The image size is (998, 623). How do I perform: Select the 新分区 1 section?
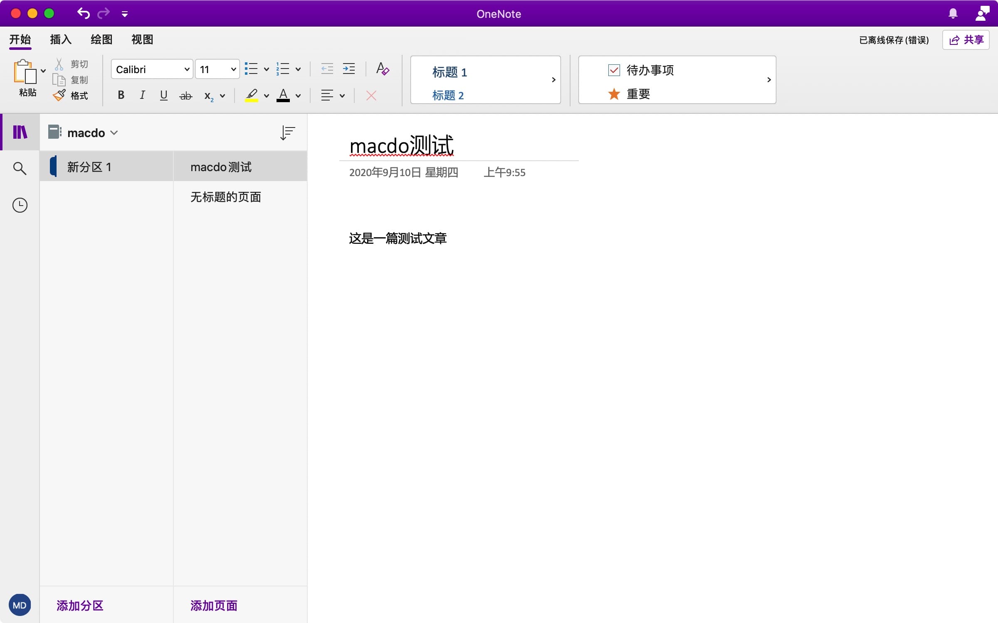click(x=106, y=167)
